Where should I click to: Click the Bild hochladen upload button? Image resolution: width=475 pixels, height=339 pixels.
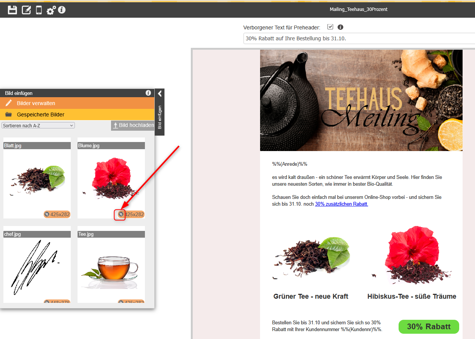[x=133, y=125]
